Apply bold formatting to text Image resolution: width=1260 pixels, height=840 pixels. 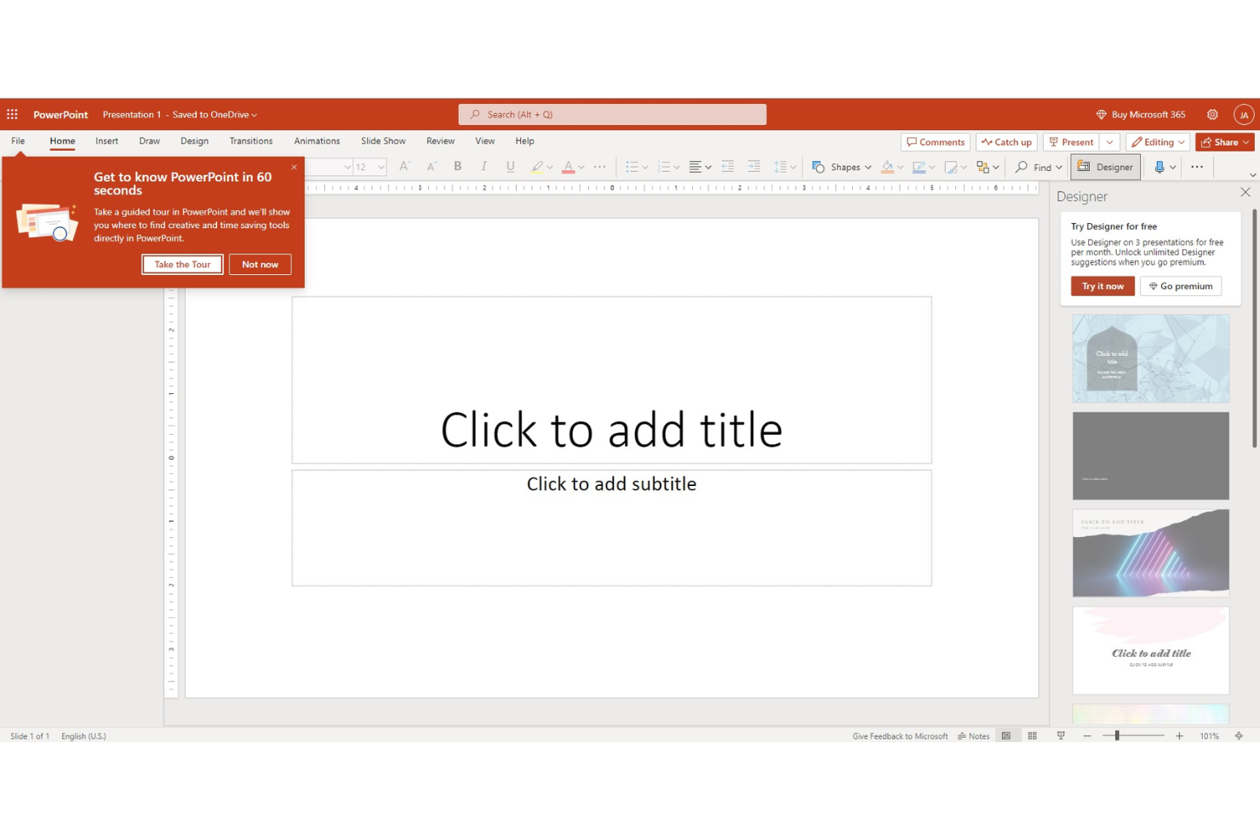click(x=457, y=167)
